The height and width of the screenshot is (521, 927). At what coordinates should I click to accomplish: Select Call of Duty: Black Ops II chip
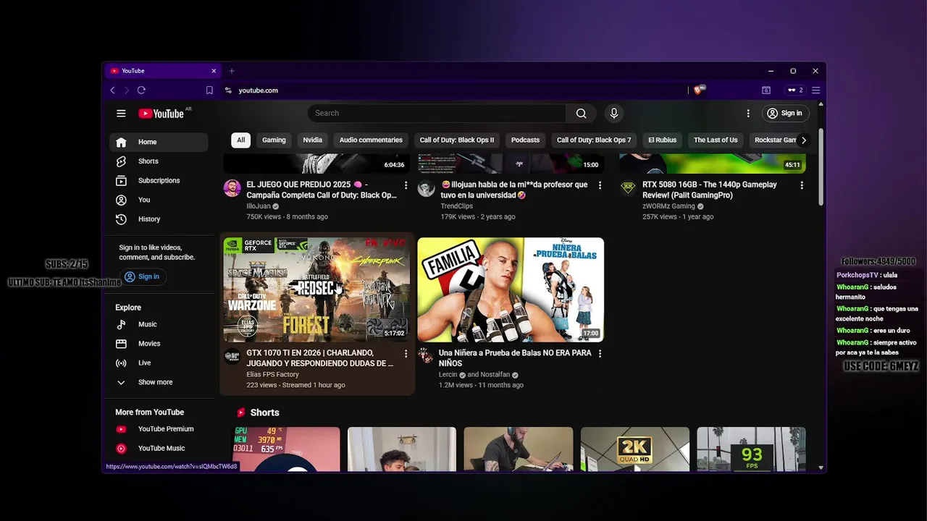pyautogui.click(x=456, y=140)
